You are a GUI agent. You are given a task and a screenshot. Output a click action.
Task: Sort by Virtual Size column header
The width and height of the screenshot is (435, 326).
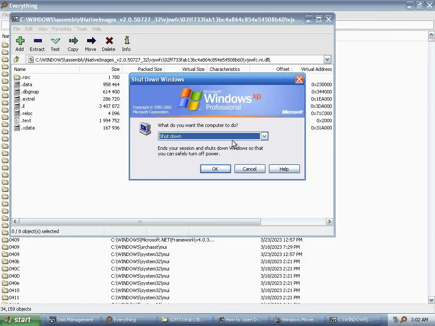click(x=186, y=69)
